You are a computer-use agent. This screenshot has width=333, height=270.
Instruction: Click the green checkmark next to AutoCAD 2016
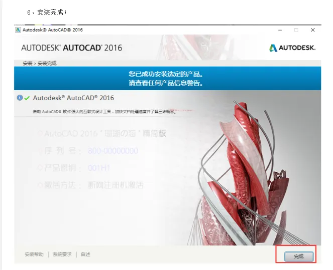tap(27, 98)
